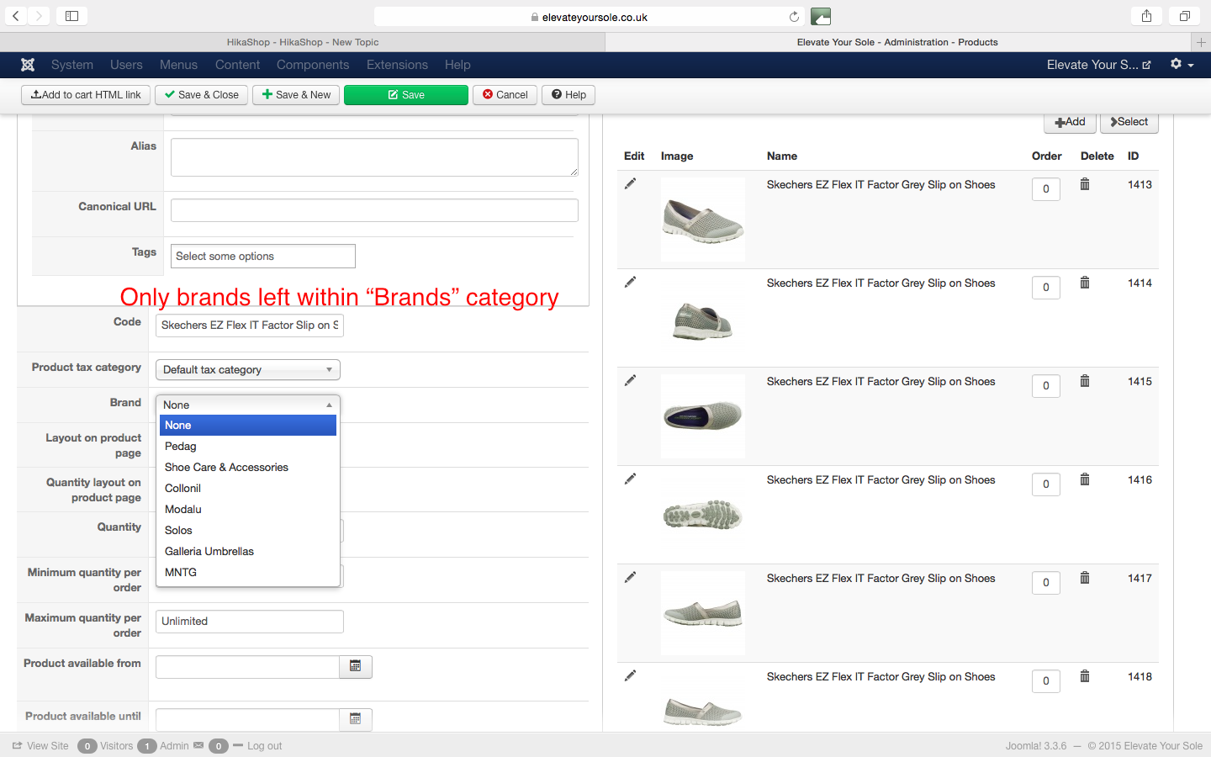
Task: Open the Safari share menu
Action: point(1146,16)
